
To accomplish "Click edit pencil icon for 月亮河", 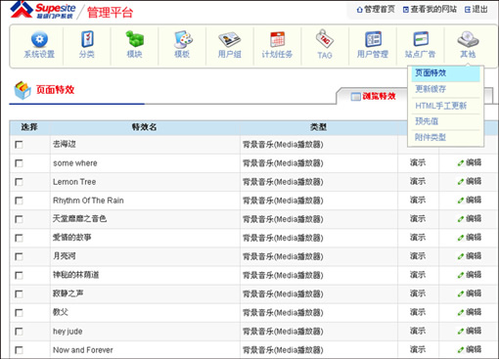I will pyautogui.click(x=461, y=256).
